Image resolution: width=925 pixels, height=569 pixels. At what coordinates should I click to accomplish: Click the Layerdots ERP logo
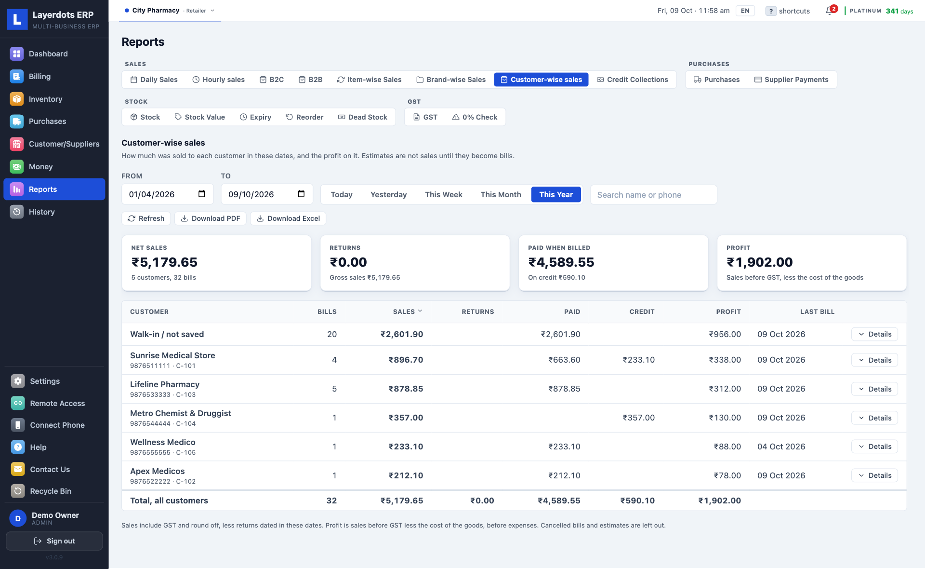coord(17,19)
